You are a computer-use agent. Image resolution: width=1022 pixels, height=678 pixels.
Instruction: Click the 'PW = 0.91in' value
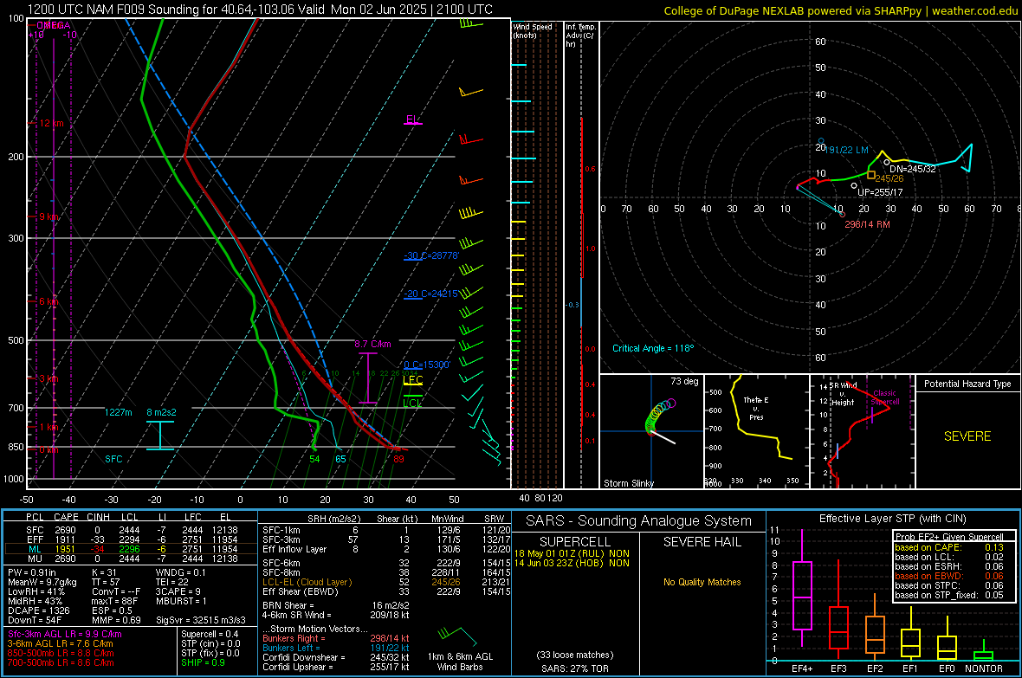(33, 572)
